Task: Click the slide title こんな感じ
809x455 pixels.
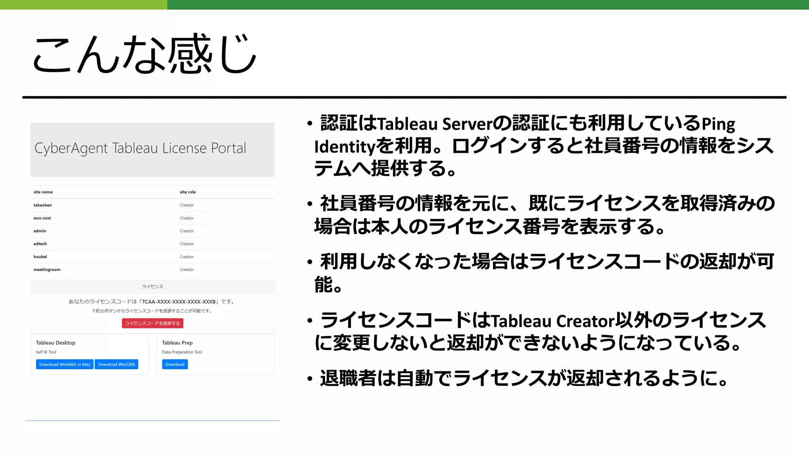Action: point(144,54)
